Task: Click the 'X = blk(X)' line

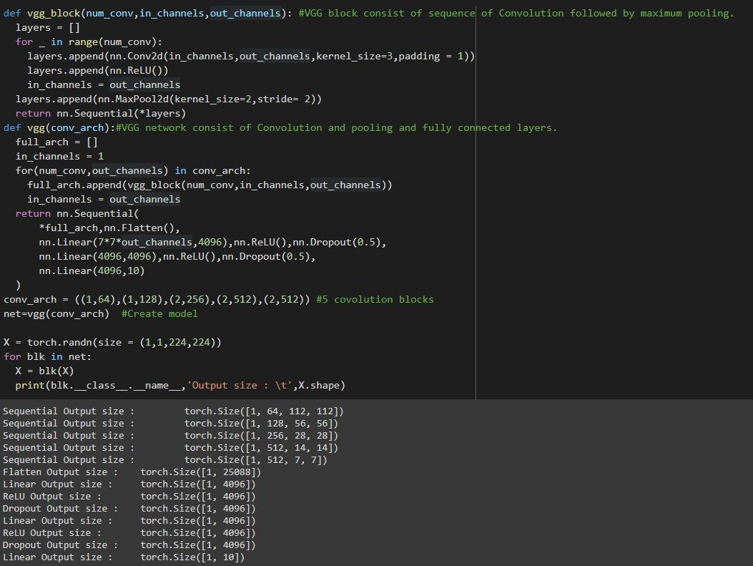Action: [44, 371]
